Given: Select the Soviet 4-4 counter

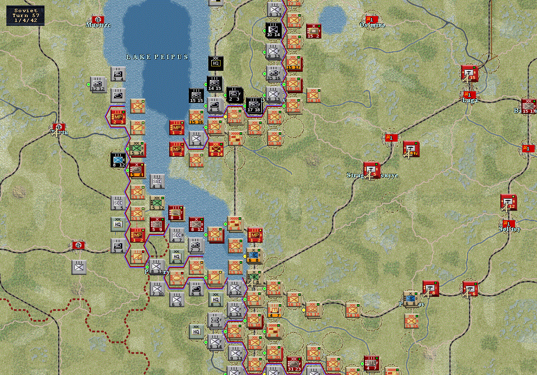Looking at the screenshot, I should [215, 277].
